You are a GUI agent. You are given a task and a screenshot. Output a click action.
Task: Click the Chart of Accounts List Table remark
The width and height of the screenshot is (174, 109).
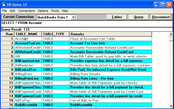[x=110, y=39]
